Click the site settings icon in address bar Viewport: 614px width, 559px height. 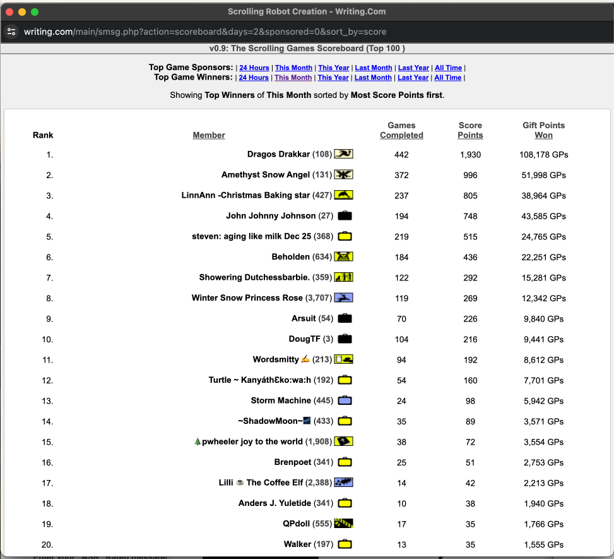click(11, 32)
